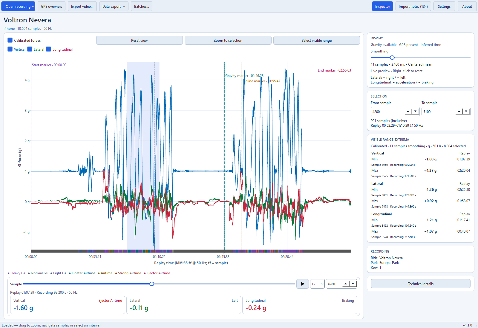Toggle the Calibrated forces checkbox
The height and width of the screenshot is (328, 478).
(10, 40)
